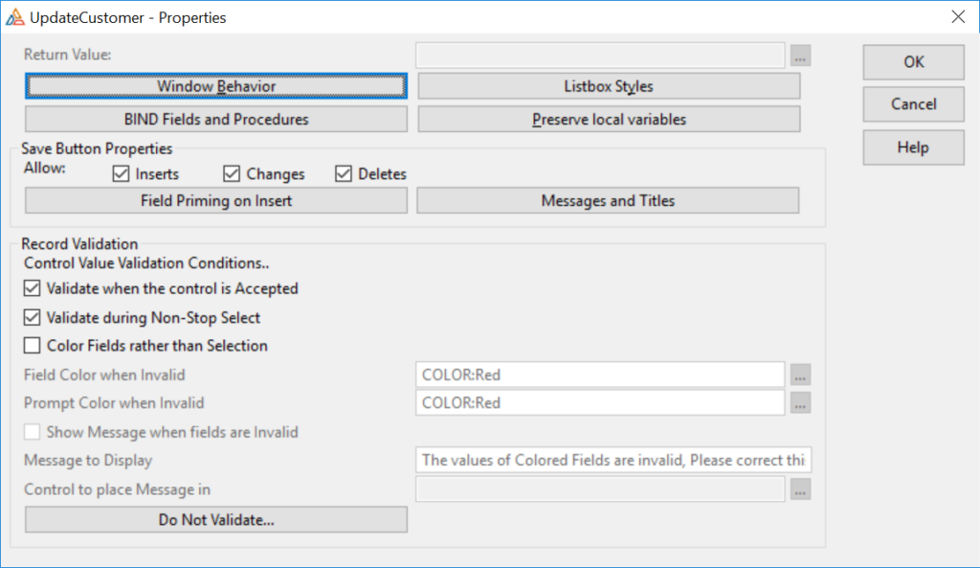Toggle the Changes checkbox

232,174
